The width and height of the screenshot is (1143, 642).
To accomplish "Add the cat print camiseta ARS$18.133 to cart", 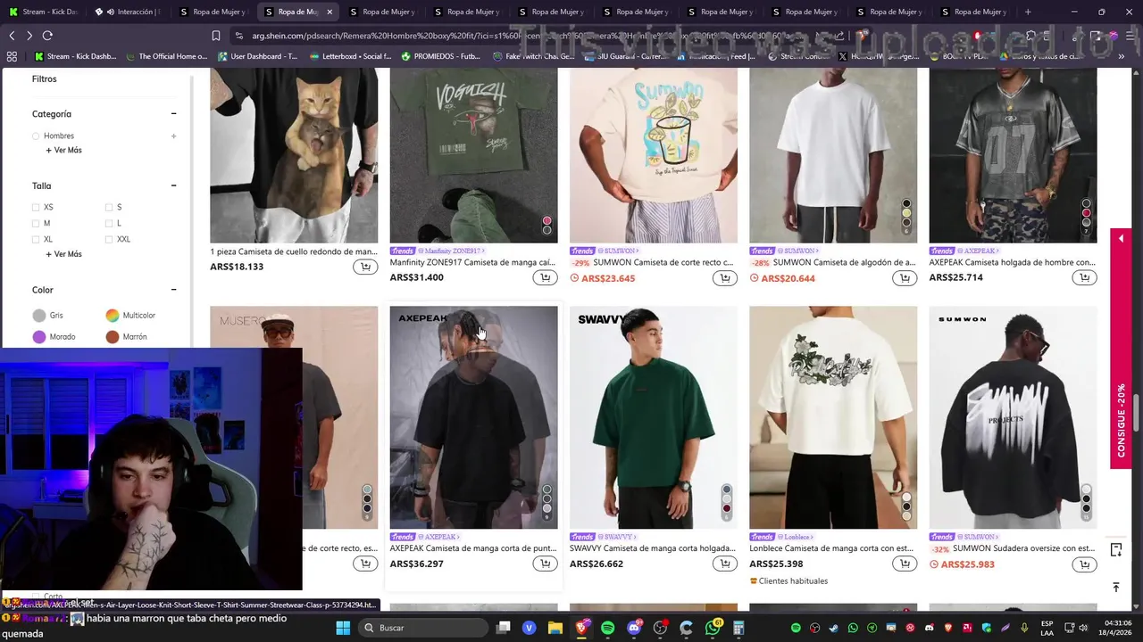I will click(x=365, y=267).
